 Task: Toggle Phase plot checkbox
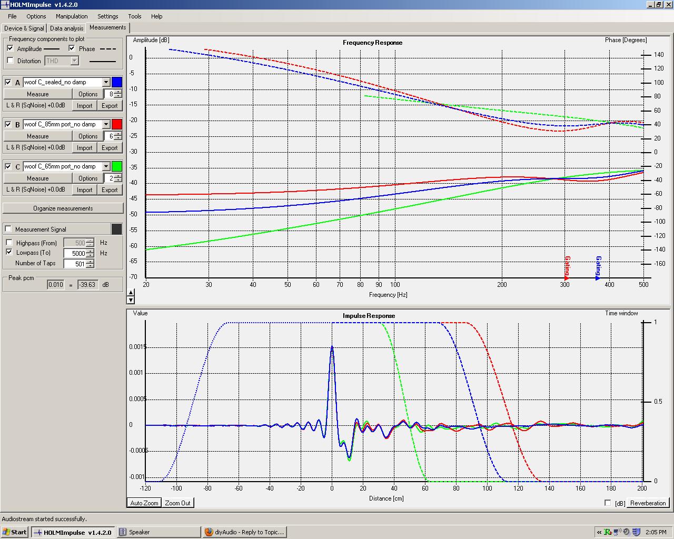tap(72, 48)
